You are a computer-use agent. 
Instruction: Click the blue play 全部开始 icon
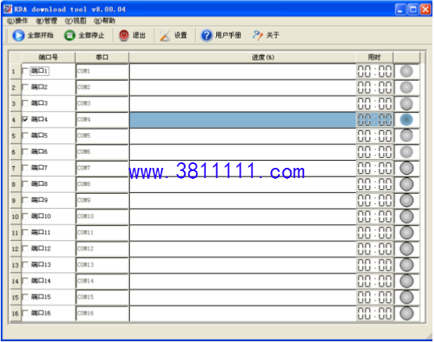pos(18,35)
